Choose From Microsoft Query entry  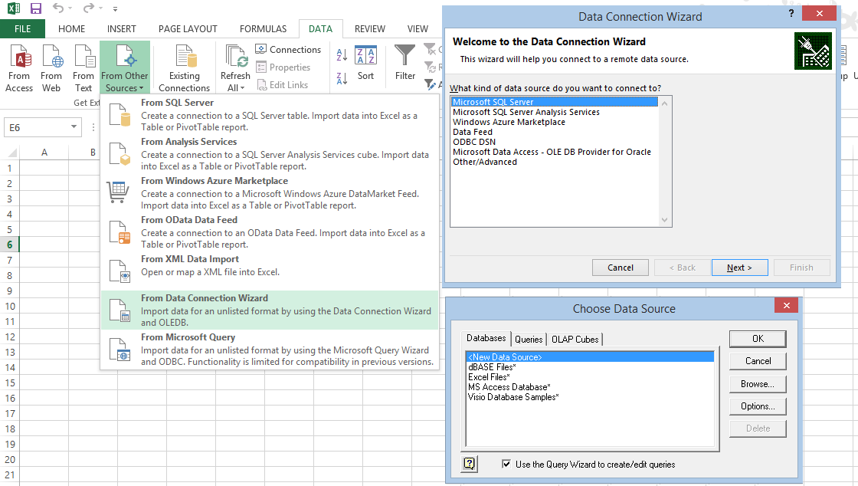270,350
